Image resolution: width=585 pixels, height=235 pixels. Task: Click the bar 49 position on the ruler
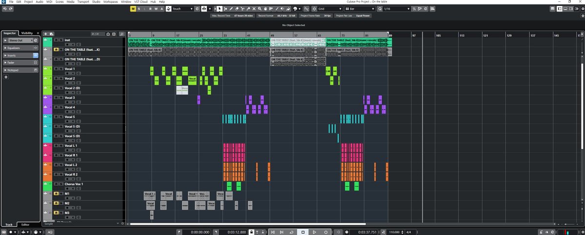click(x=271, y=35)
